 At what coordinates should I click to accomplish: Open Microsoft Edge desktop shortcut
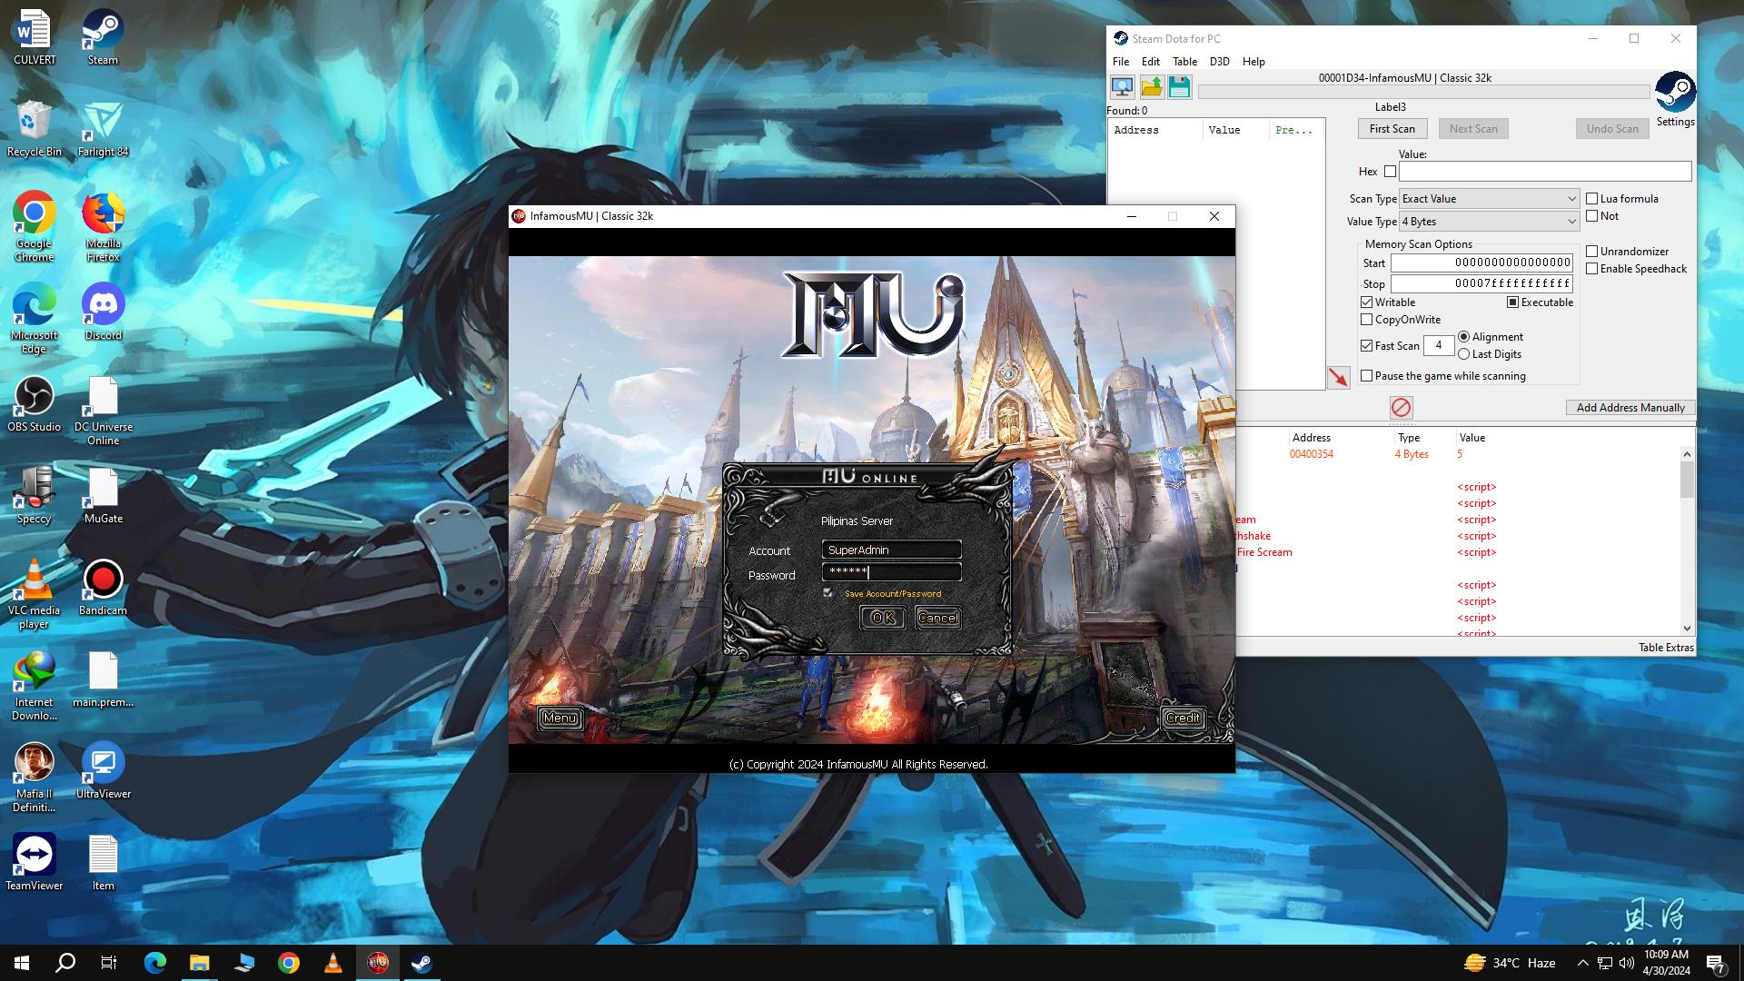(x=35, y=318)
